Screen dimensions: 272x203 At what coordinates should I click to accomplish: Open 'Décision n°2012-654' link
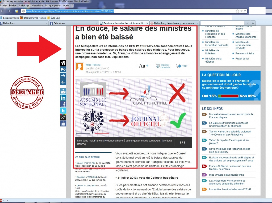click(87, 177)
